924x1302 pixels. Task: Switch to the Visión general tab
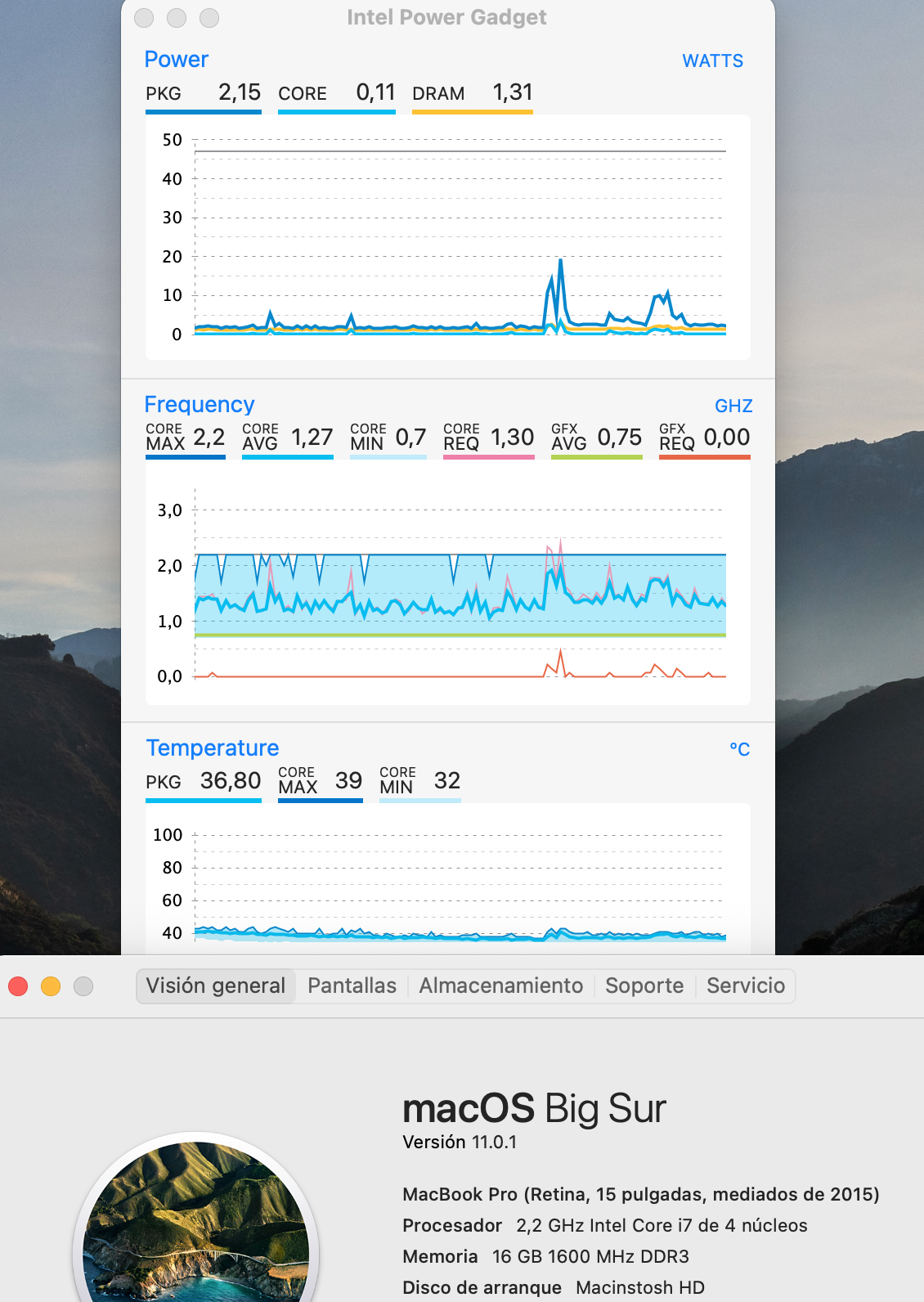click(216, 985)
